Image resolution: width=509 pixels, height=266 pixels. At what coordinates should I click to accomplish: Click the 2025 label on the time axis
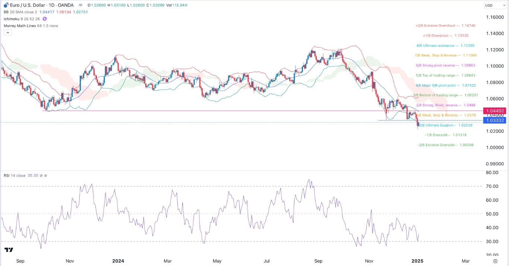click(x=417, y=261)
